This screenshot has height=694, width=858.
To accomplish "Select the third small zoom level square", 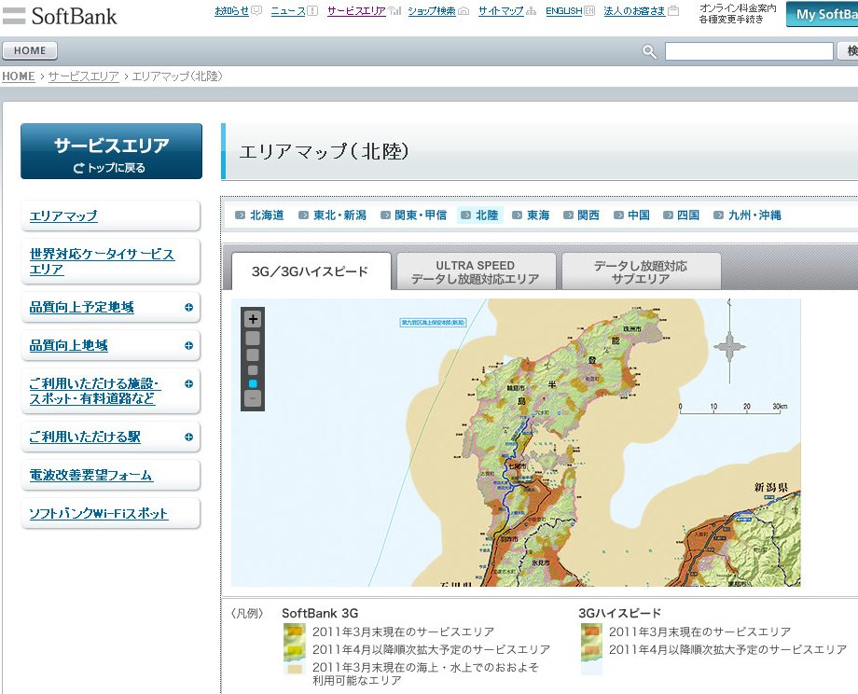I will coord(253,370).
